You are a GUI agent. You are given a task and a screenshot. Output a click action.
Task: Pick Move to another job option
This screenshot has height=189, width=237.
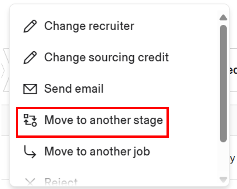[x=97, y=152]
